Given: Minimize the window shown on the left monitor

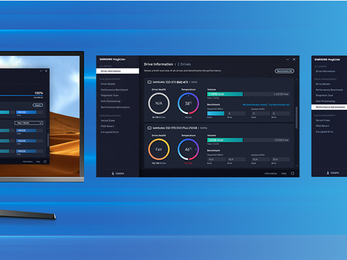Looking at the screenshot, I should (41, 71).
